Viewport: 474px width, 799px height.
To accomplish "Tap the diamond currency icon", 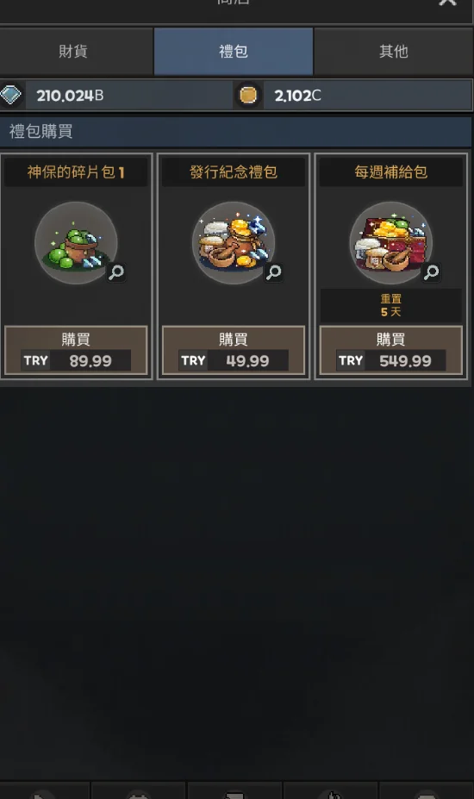I will click(10, 95).
